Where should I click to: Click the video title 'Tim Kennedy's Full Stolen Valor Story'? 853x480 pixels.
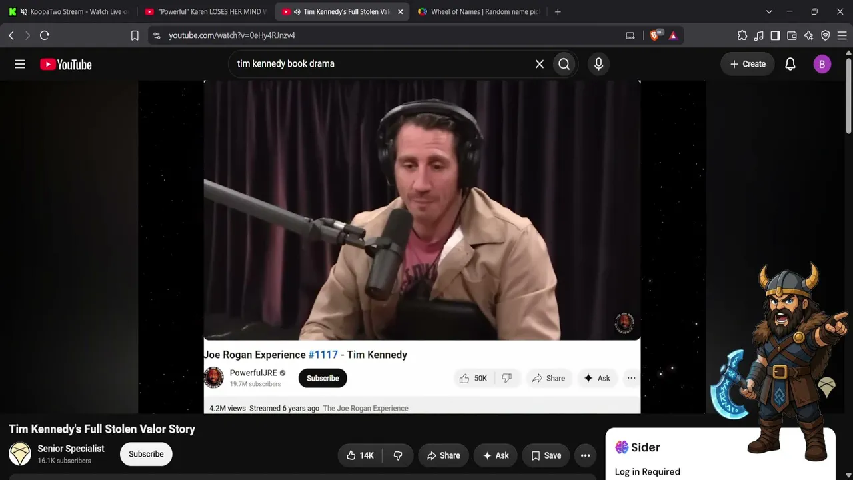click(x=102, y=429)
